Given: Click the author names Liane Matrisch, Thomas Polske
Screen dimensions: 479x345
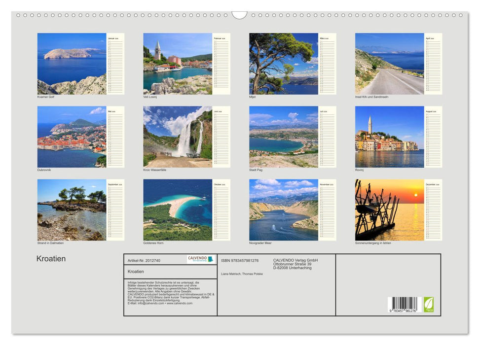Looking at the screenshot, I should pos(242,274).
